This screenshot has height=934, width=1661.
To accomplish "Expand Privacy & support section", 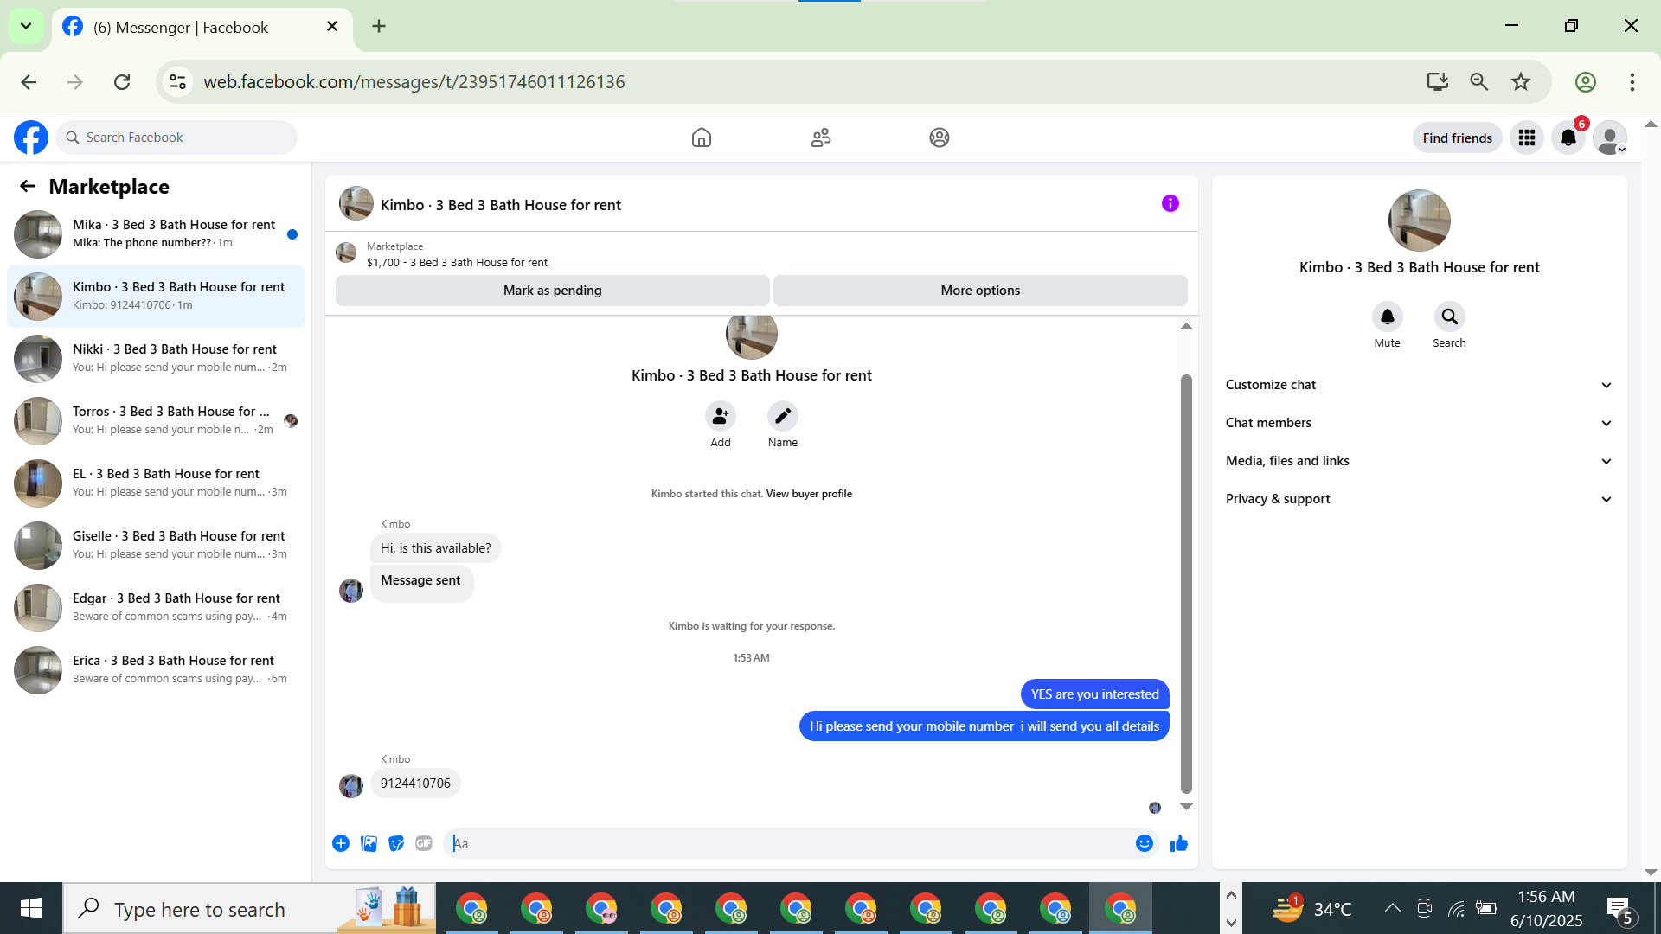I will (x=1419, y=499).
